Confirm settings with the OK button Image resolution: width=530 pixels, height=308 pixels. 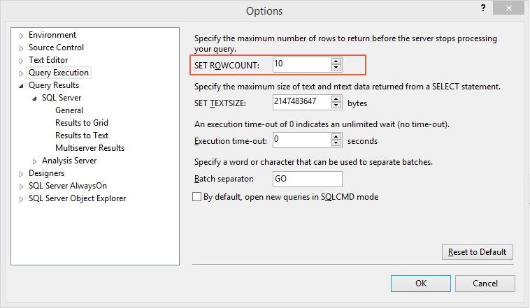pyautogui.click(x=421, y=284)
